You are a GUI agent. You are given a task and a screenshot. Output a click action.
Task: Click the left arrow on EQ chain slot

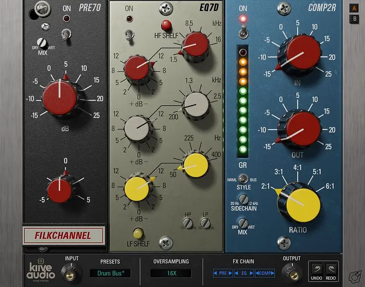236,273
